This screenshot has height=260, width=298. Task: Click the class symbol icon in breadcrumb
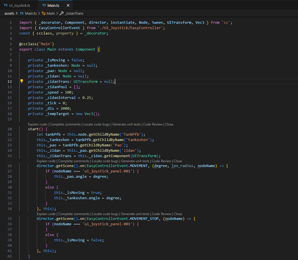click(44, 13)
